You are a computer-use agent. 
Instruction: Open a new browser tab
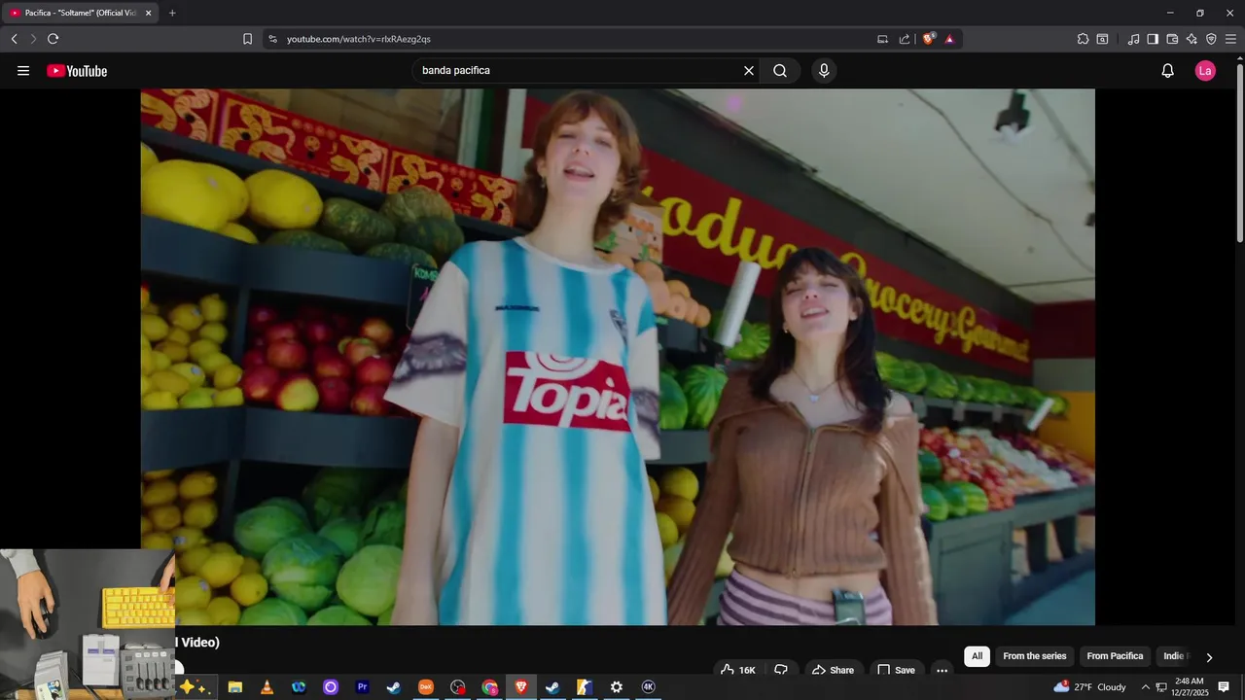tap(172, 13)
